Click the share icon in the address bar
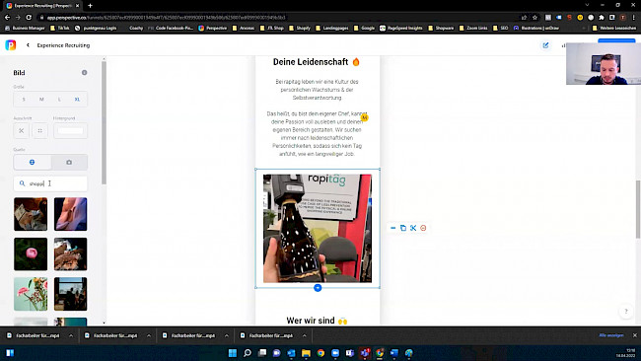The width and height of the screenshot is (641, 361). click(524, 17)
